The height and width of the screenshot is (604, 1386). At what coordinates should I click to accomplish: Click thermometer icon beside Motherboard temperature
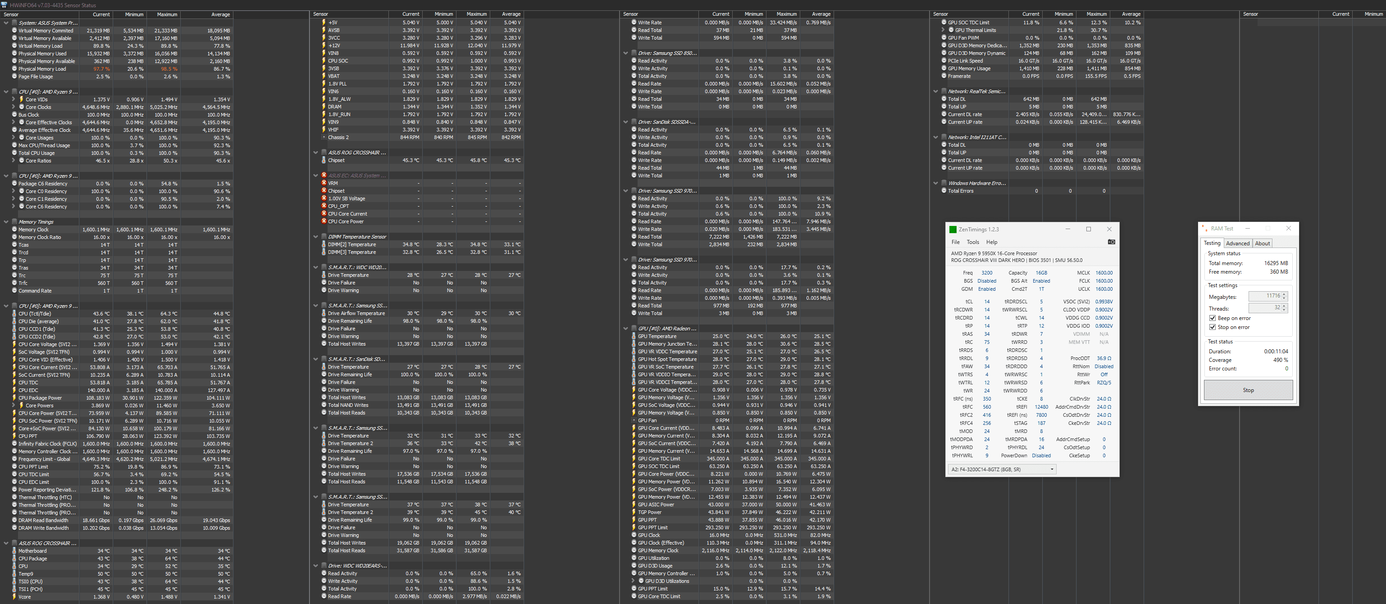pyautogui.click(x=14, y=551)
